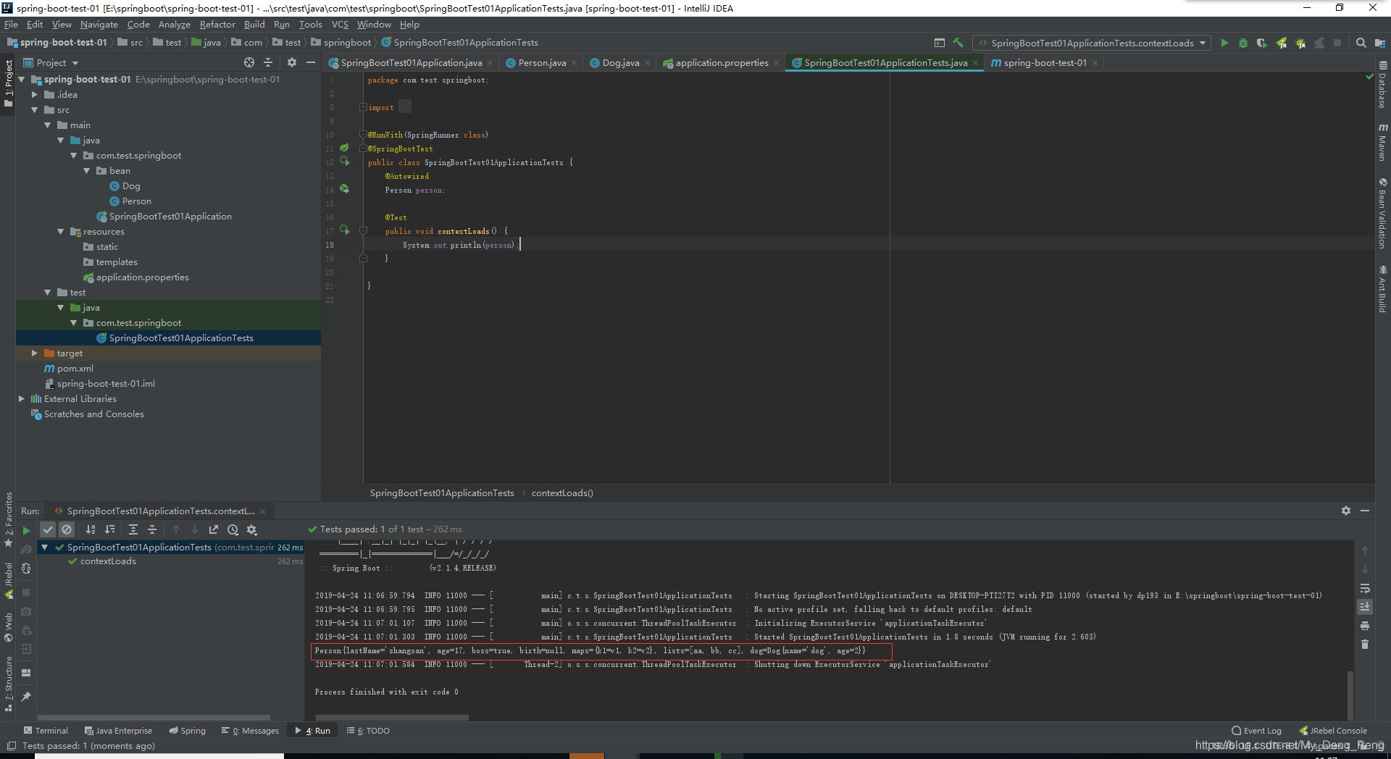Toggle the Structure side panel
This screenshot has width=1391, height=759.
pyautogui.click(x=9, y=684)
